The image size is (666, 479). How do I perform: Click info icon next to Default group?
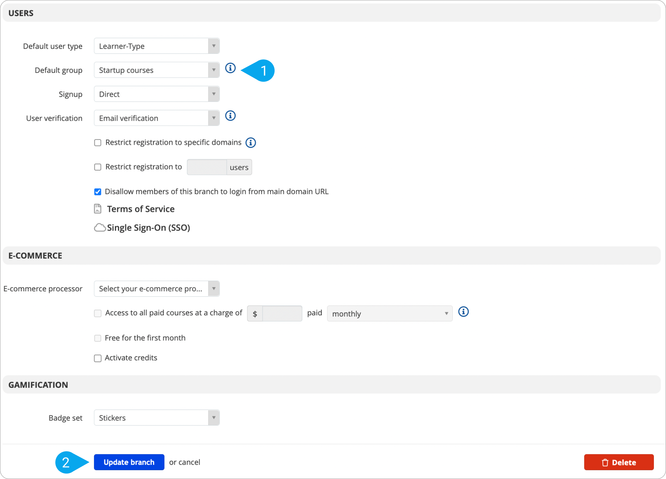pyautogui.click(x=230, y=68)
